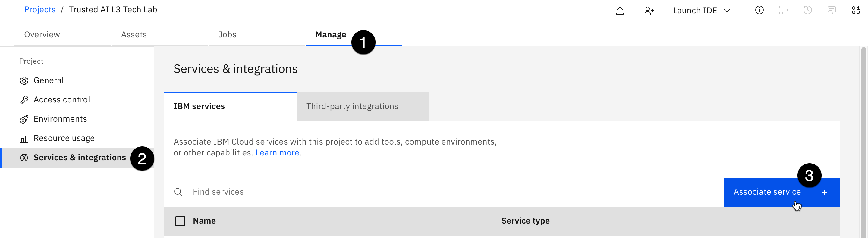Screen dimensions: 868x238
Task: Open Access control in the sidebar
Action: [x=62, y=100]
